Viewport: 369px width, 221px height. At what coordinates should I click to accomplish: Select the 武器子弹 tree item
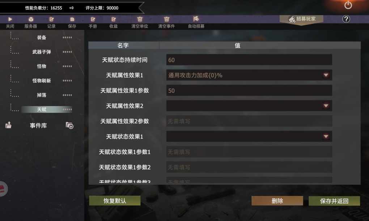pos(41,52)
